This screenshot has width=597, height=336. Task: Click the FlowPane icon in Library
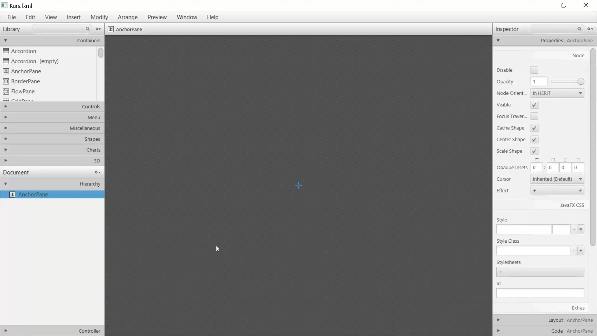point(6,91)
